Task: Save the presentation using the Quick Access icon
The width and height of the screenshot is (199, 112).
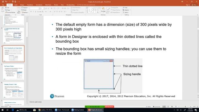Action: pyautogui.click(x=3, y=2)
